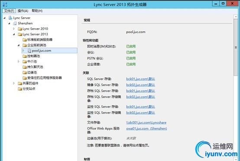Click the pool.juc.com server icon in tree

coord(29,51)
